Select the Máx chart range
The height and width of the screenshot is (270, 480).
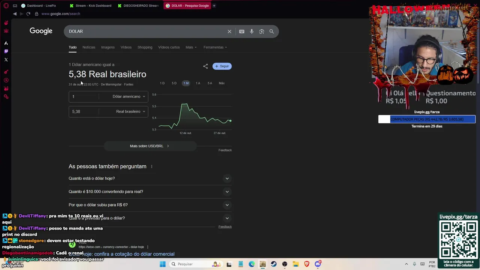[x=222, y=83]
